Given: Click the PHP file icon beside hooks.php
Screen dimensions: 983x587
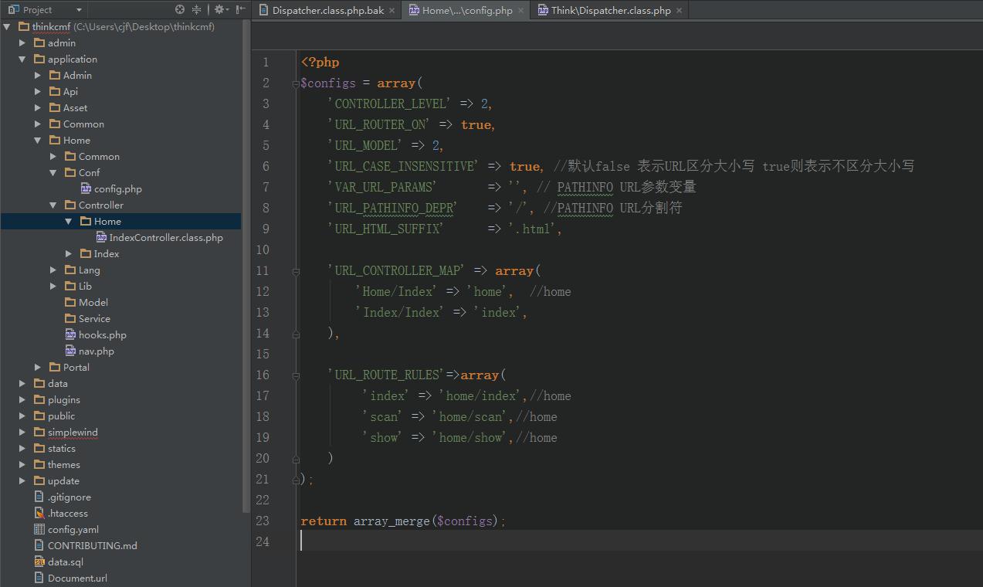Looking at the screenshot, I should click(71, 334).
